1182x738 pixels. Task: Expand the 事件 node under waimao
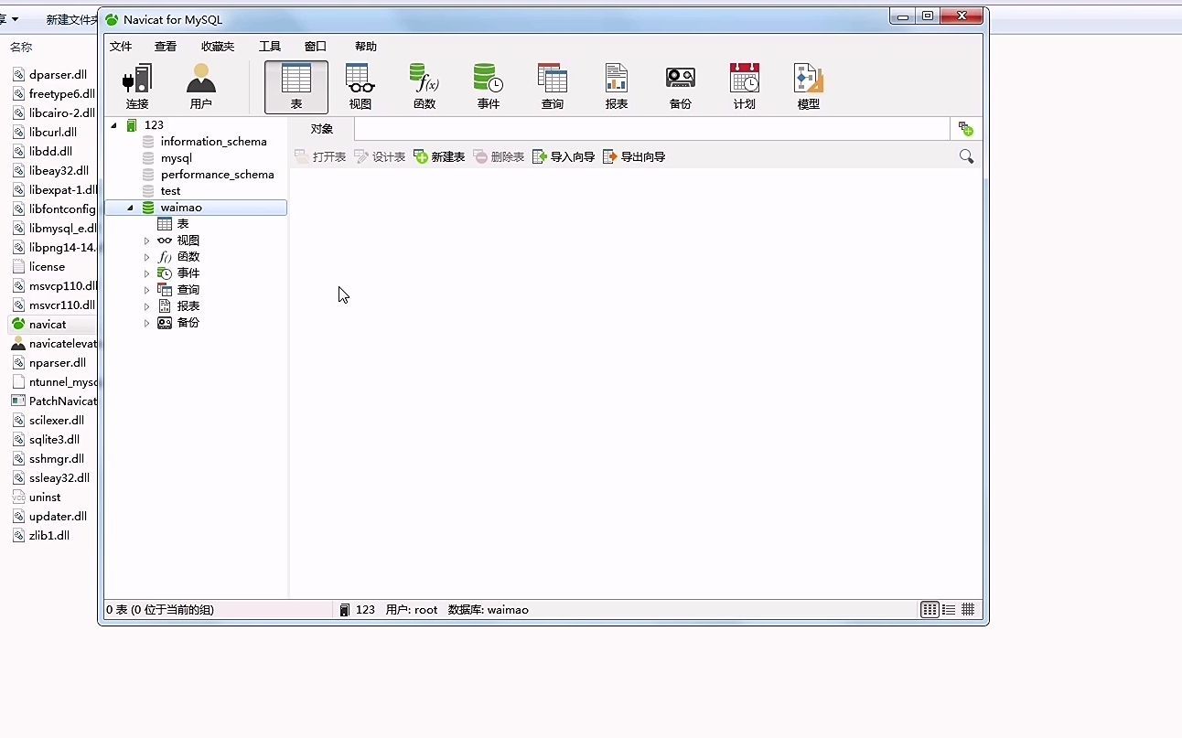[146, 273]
